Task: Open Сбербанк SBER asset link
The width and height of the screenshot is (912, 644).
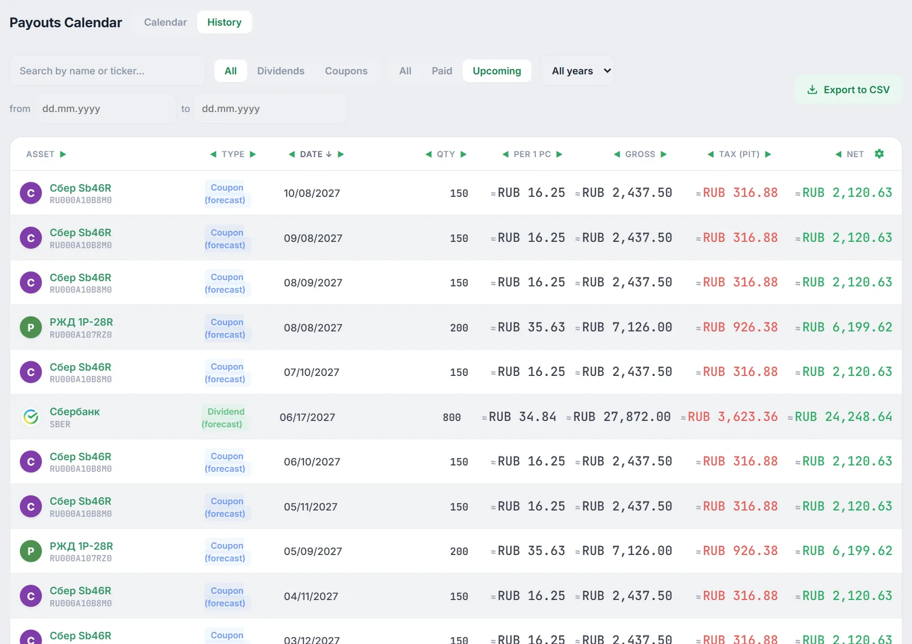Action: (75, 411)
